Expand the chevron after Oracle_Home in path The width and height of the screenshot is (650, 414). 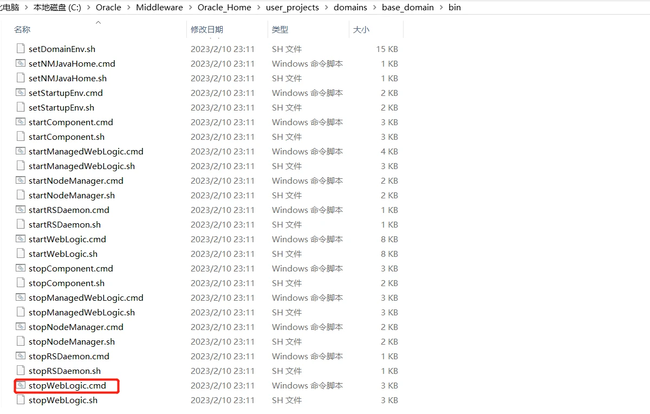[258, 8]
